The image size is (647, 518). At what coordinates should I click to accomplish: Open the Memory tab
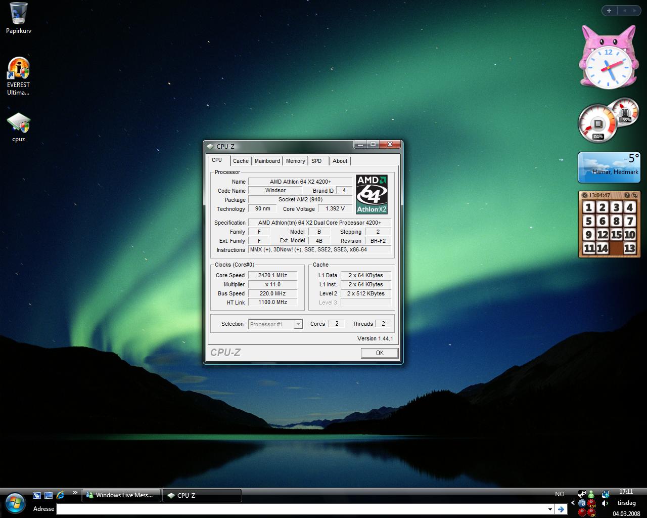pos(295,161)
